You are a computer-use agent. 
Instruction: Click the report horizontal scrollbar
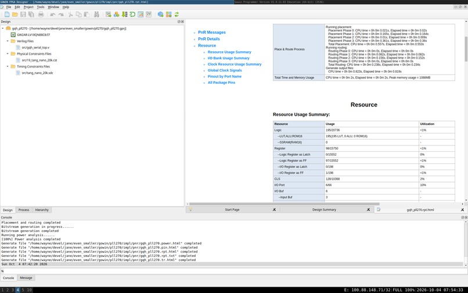(284, 204)
